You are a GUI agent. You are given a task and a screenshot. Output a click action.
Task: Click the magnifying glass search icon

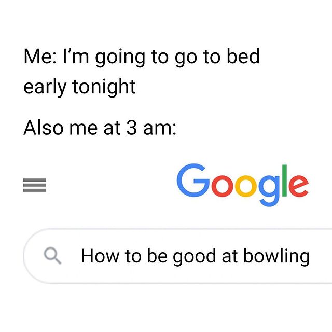[x=52, y=256]
